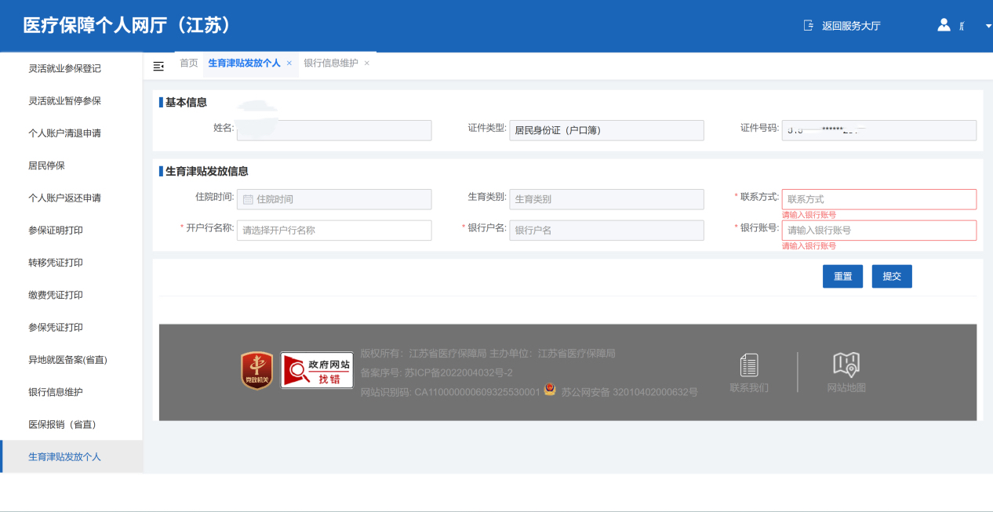
Task: Switch to the 首页 tab
Action: 189,64
